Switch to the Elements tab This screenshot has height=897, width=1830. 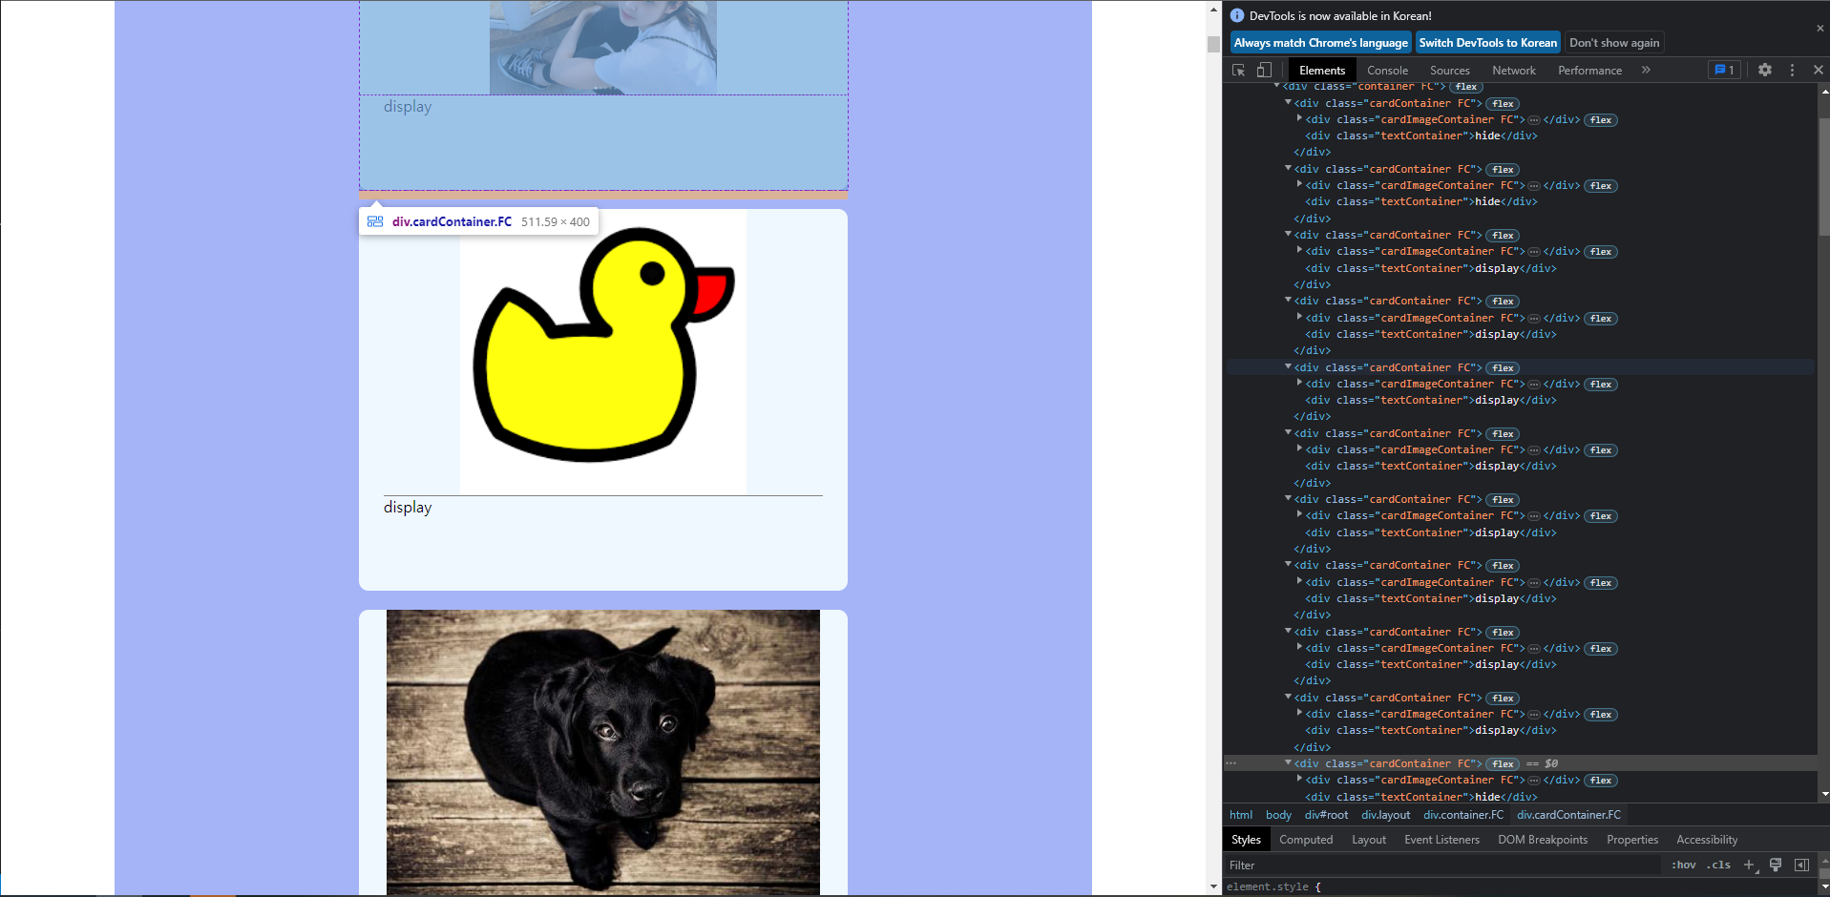[1322, 70]
